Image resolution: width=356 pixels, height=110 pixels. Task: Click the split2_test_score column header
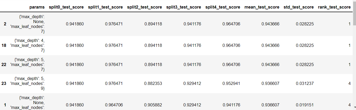[145, 7]
